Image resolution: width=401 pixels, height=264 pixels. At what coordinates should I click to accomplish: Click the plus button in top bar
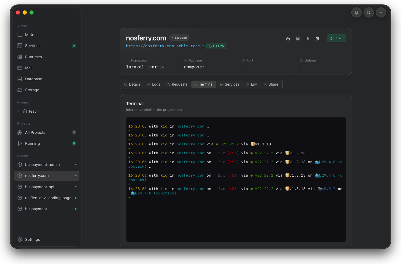(381, 12)
